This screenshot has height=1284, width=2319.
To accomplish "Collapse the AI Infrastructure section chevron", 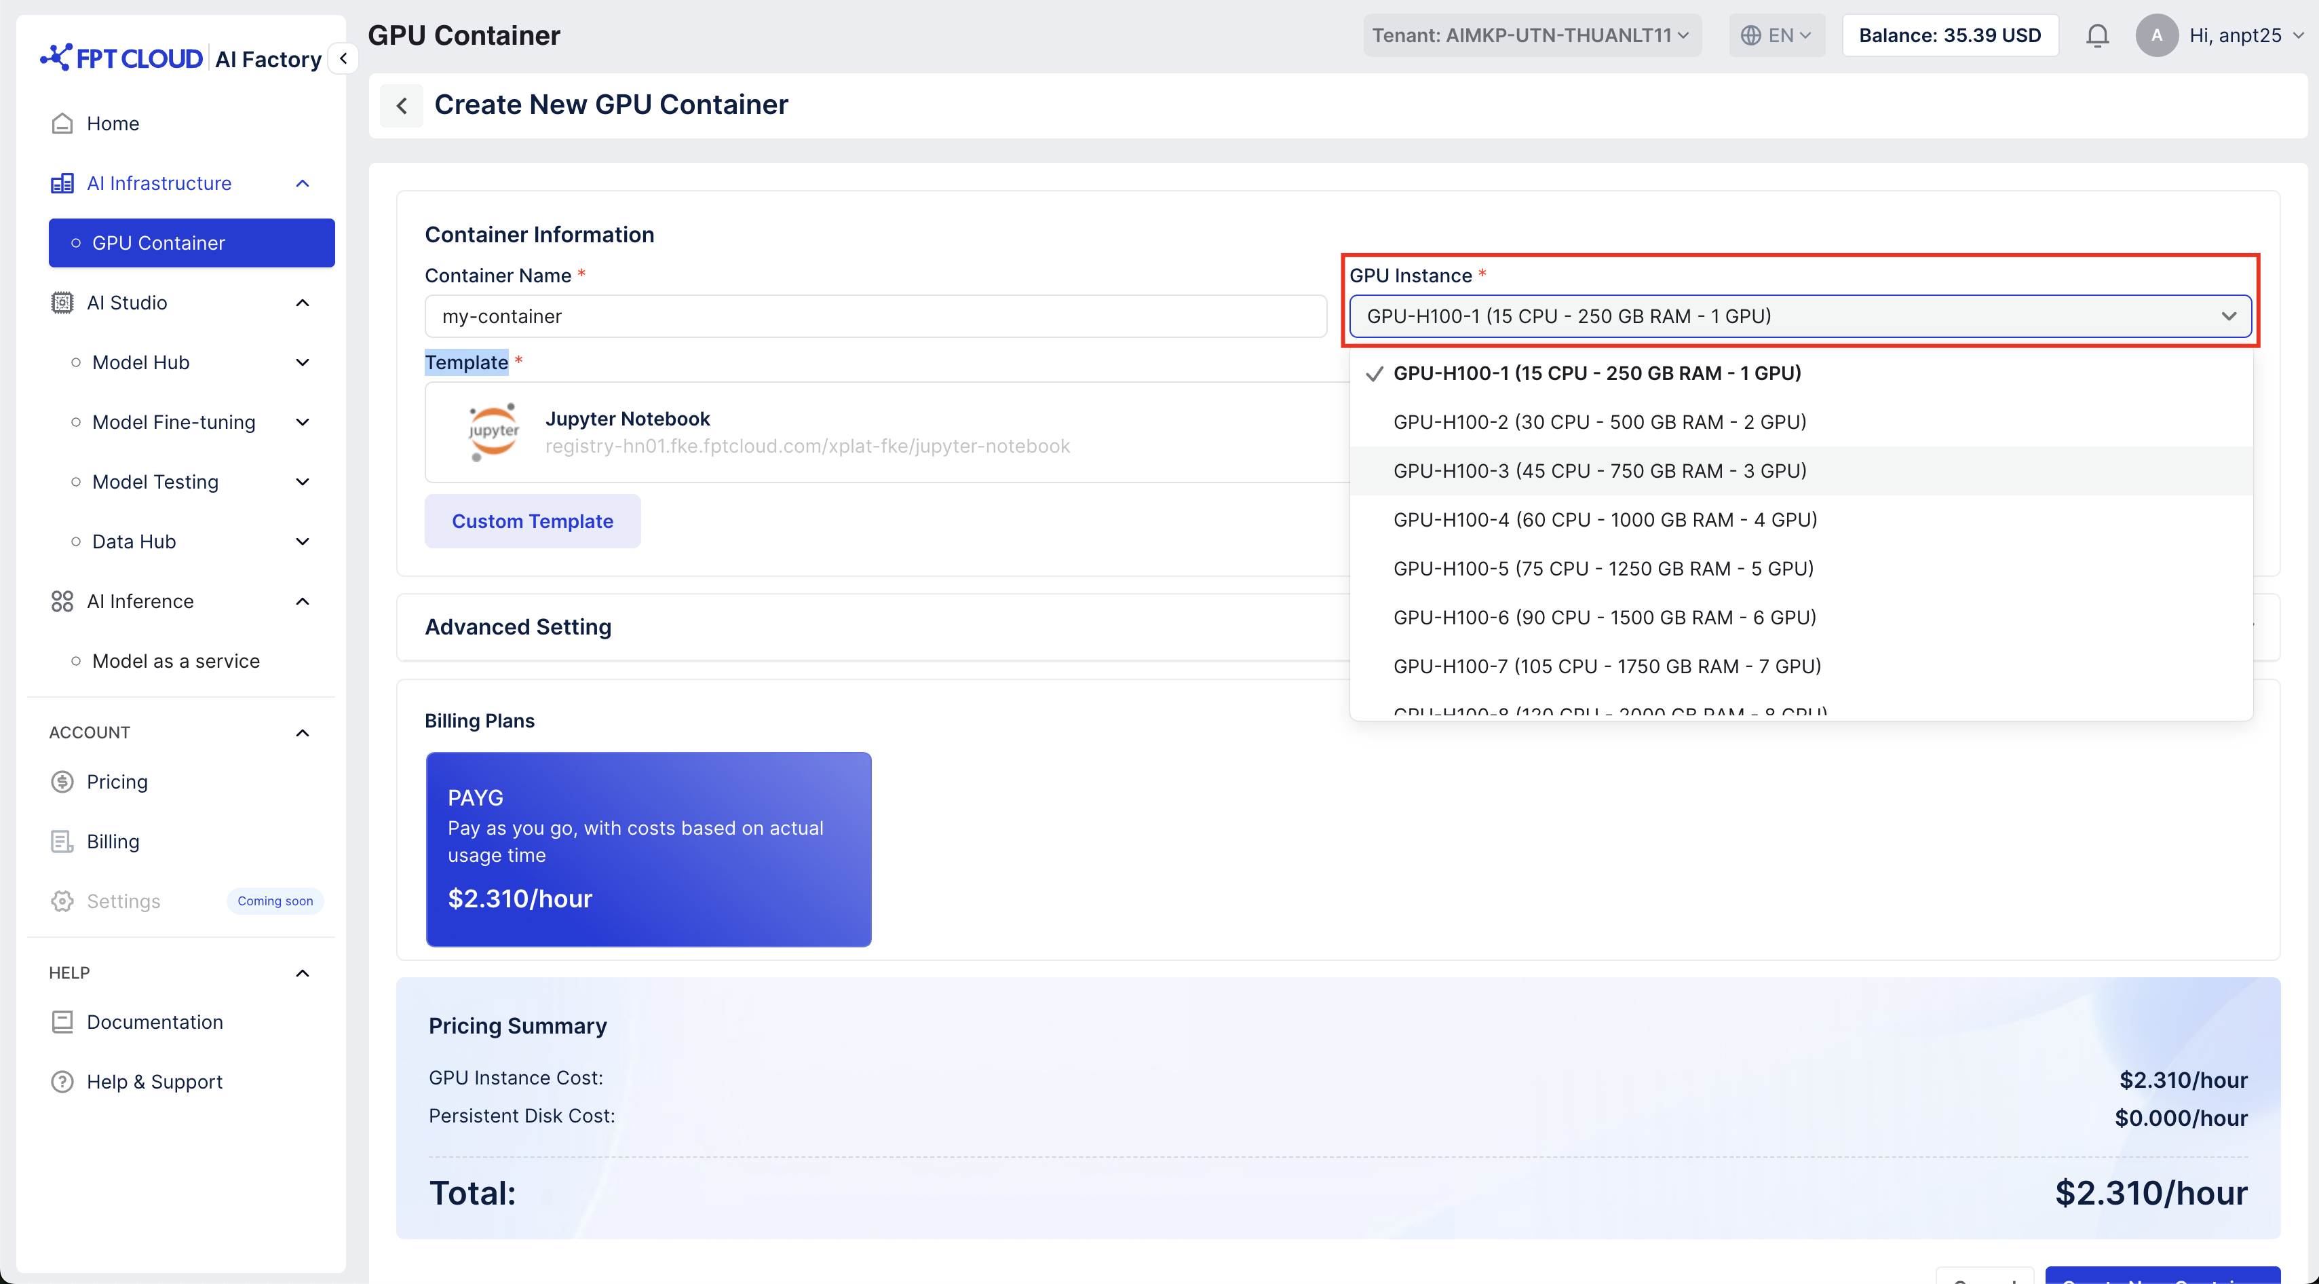I will pyautogui.click(x=303, y=184).
